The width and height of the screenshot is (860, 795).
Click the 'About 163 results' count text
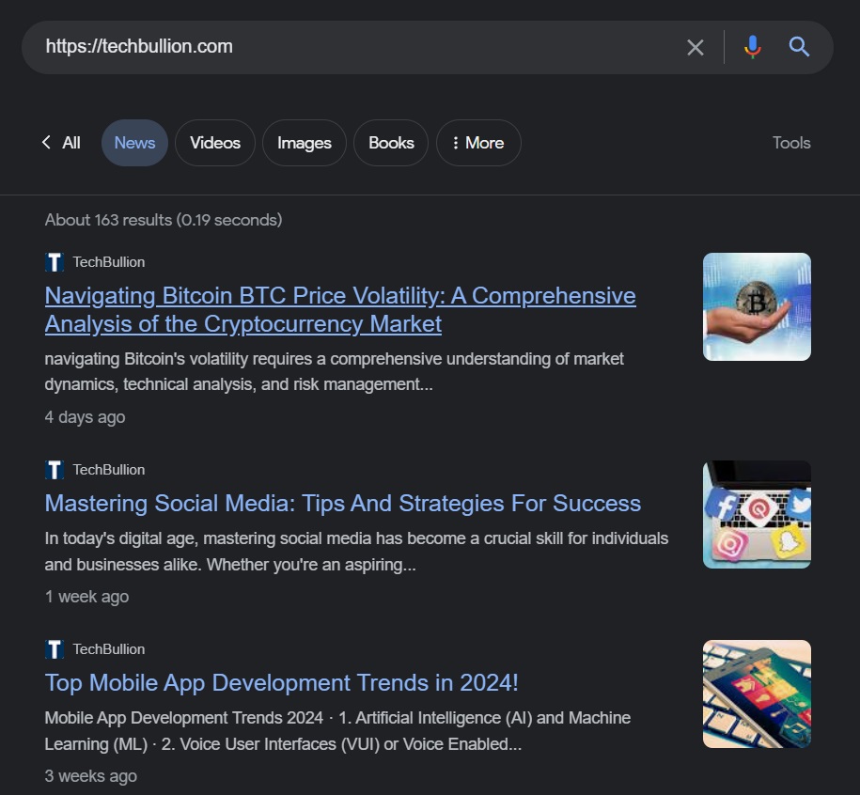point(164,220)
